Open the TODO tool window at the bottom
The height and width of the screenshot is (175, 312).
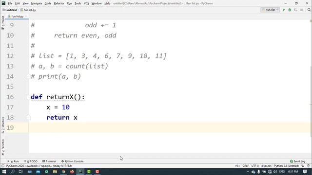point(31,161)
